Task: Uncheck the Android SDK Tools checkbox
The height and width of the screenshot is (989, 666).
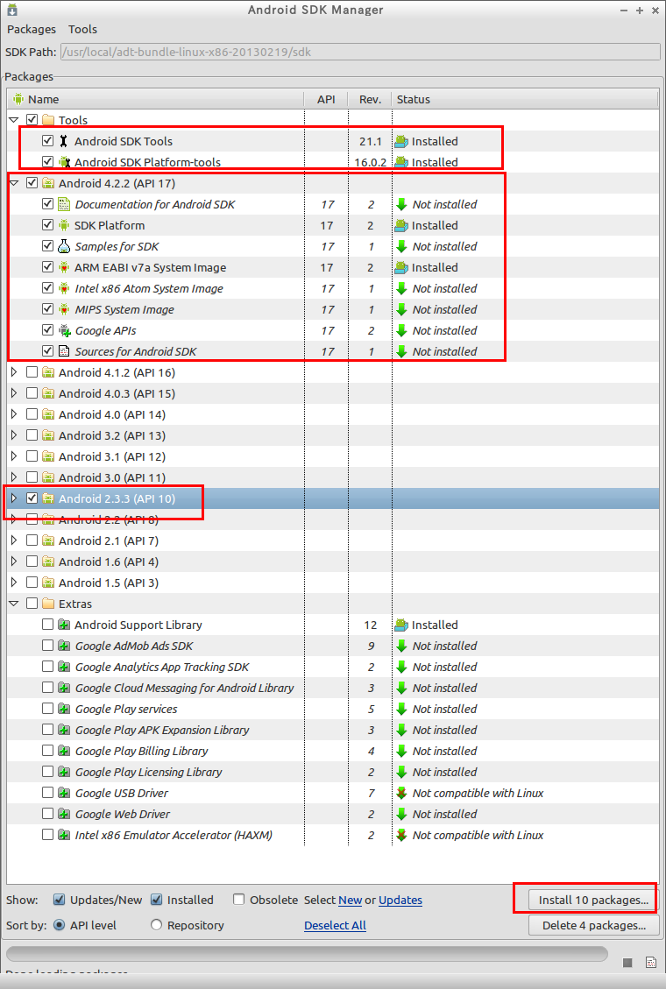Action: (48, 141)
